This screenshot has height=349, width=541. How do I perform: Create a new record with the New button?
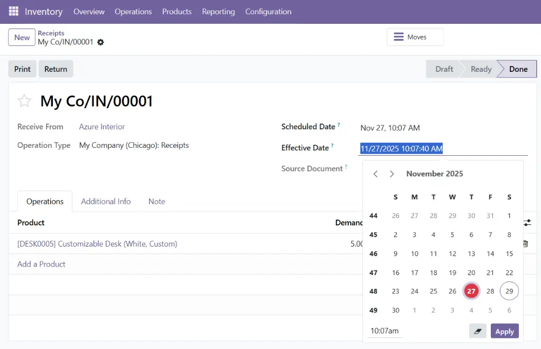point(21,37)
